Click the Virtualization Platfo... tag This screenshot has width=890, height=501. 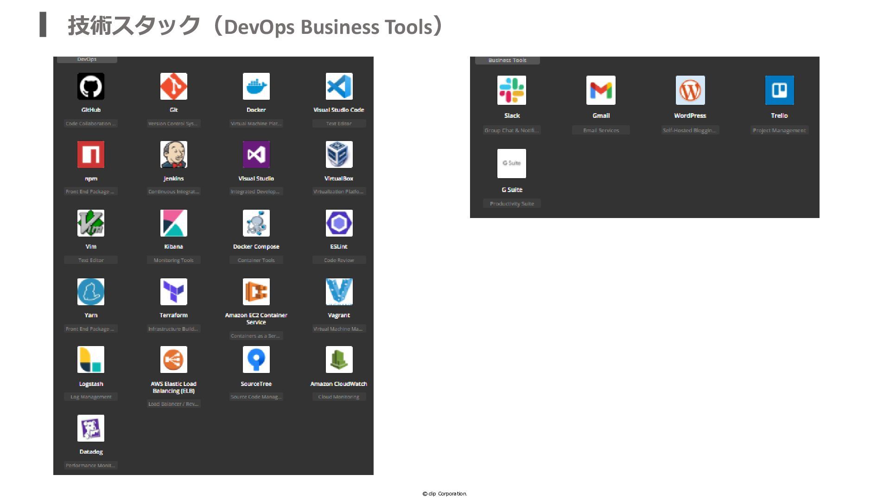339,192
